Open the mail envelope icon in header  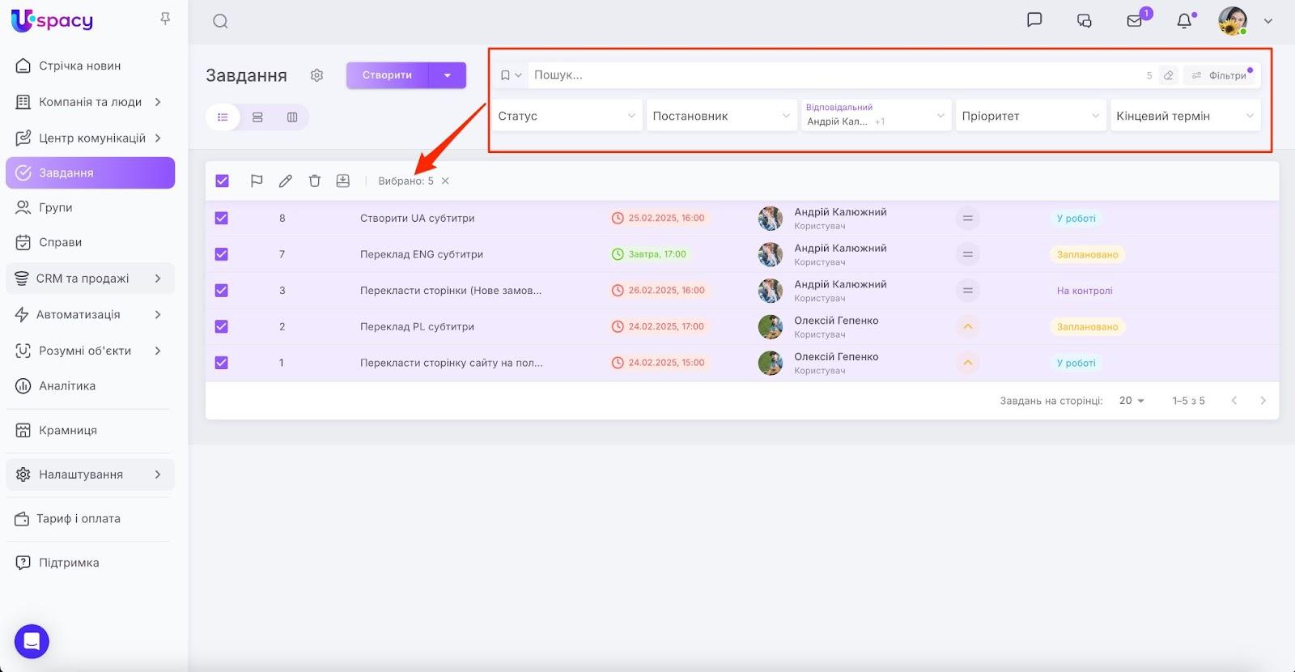pos(1135,21)
